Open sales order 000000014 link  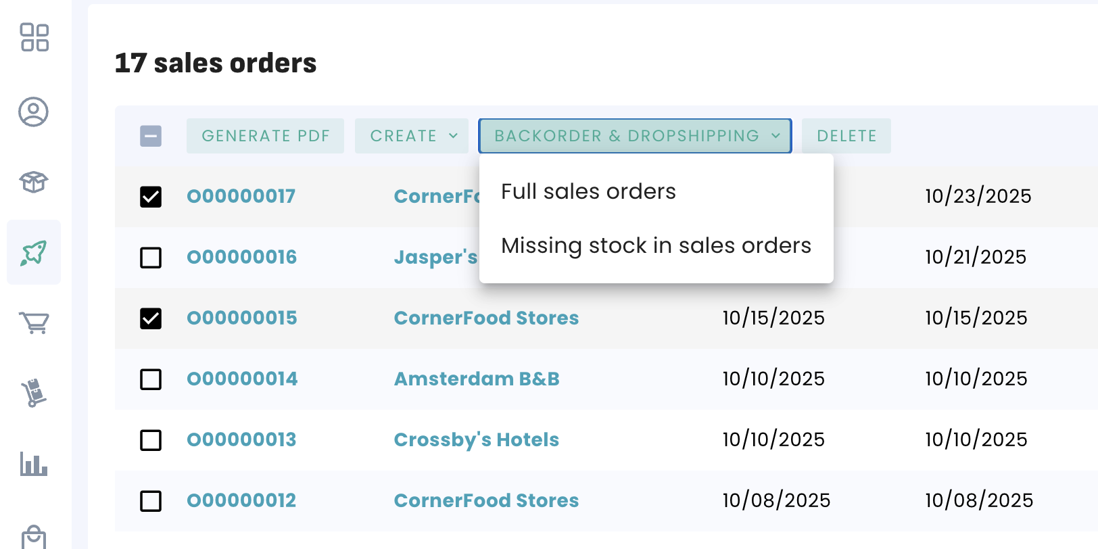tap(242, 379)
